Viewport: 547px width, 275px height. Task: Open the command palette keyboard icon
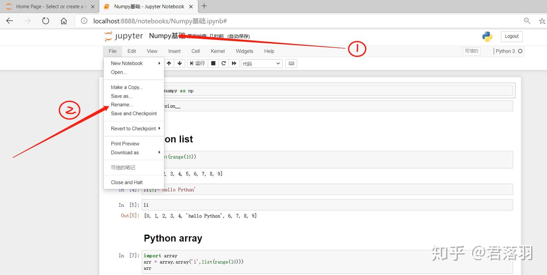(291, 63)
